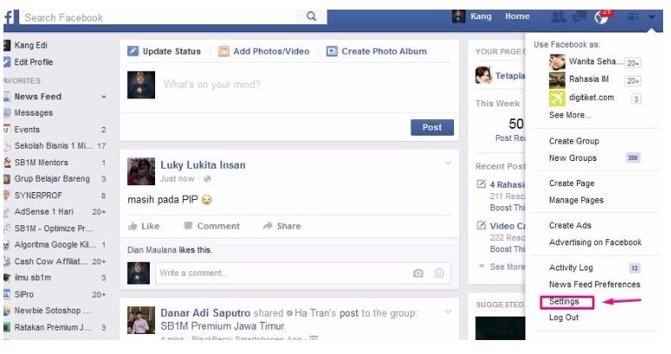Open Messages in left sidebar

pyautogui.click(x=33, y=113)
